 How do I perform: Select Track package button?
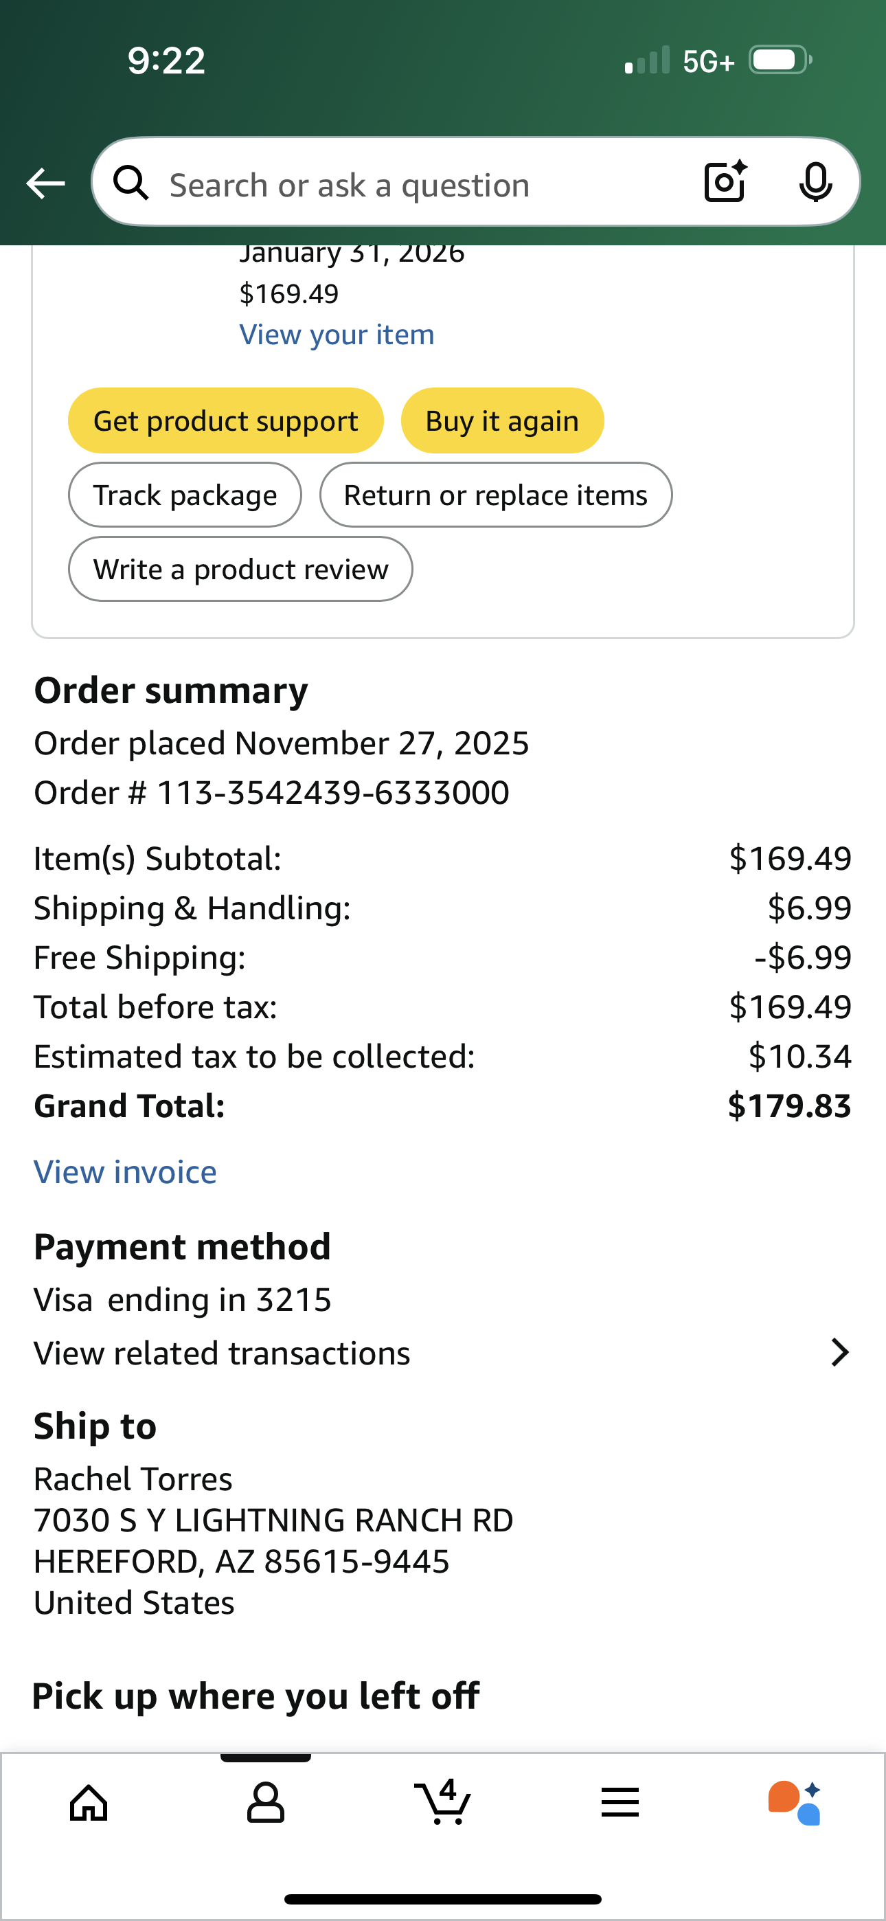pyautogui.click(x=185, y=495)
